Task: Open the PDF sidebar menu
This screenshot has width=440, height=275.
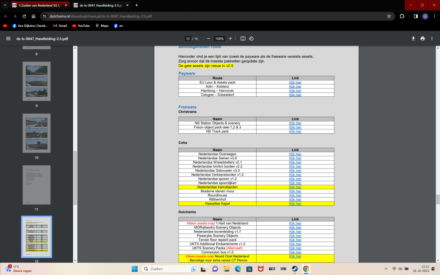Action: point(8,38)
